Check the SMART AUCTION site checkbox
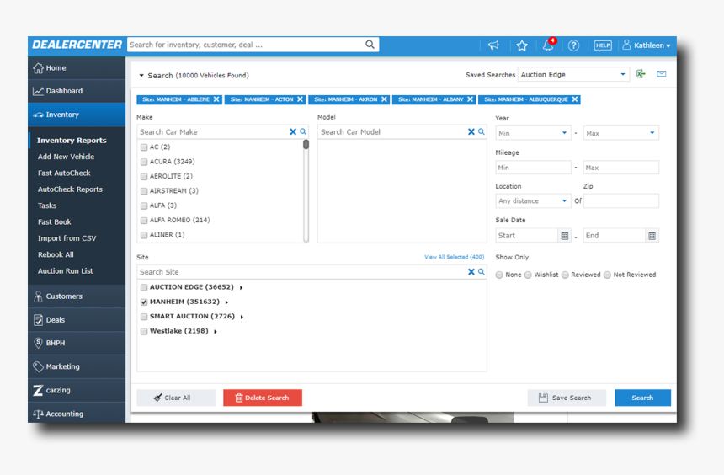The height and width of the screenshot is (475, 724). [144, 317]
